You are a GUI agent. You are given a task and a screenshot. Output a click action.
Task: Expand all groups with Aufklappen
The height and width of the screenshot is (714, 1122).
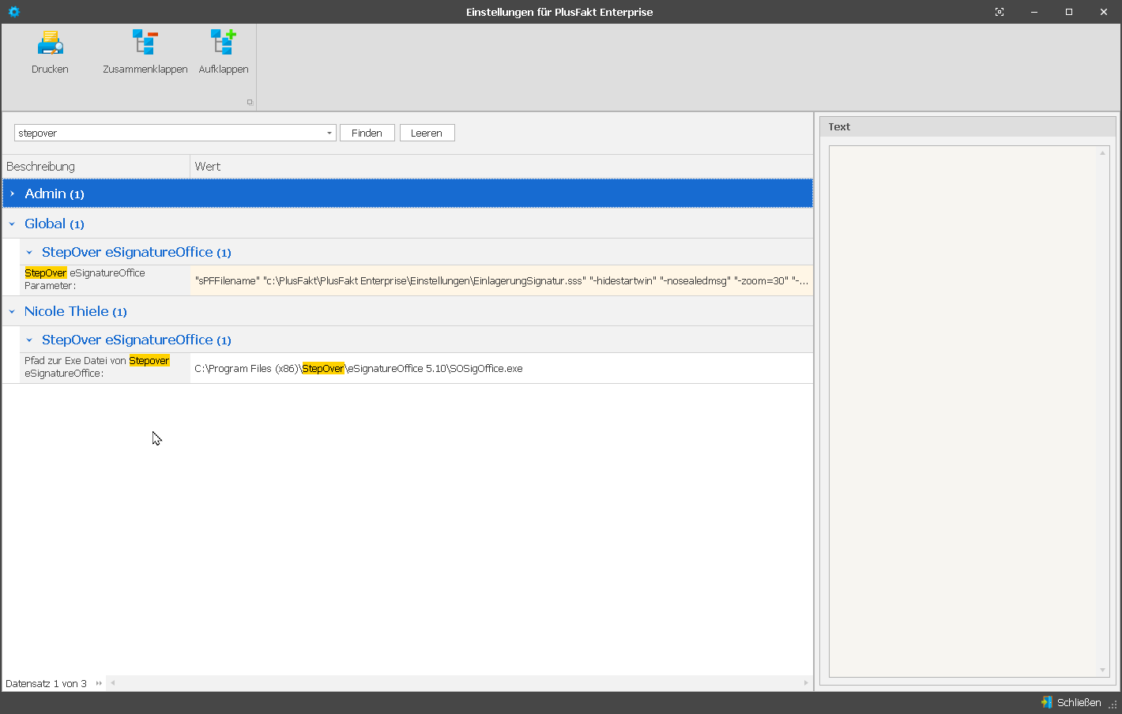224,52
